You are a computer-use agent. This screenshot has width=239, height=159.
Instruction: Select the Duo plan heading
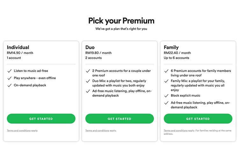[x=90, y=47]
